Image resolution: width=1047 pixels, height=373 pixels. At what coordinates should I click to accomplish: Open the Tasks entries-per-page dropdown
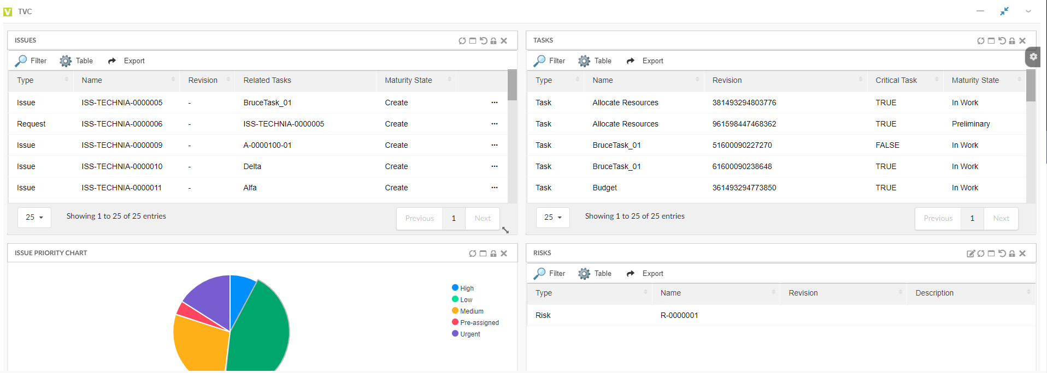(552, 217)
